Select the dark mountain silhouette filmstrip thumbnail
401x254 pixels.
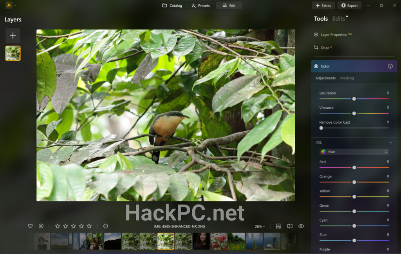[112, 241]
